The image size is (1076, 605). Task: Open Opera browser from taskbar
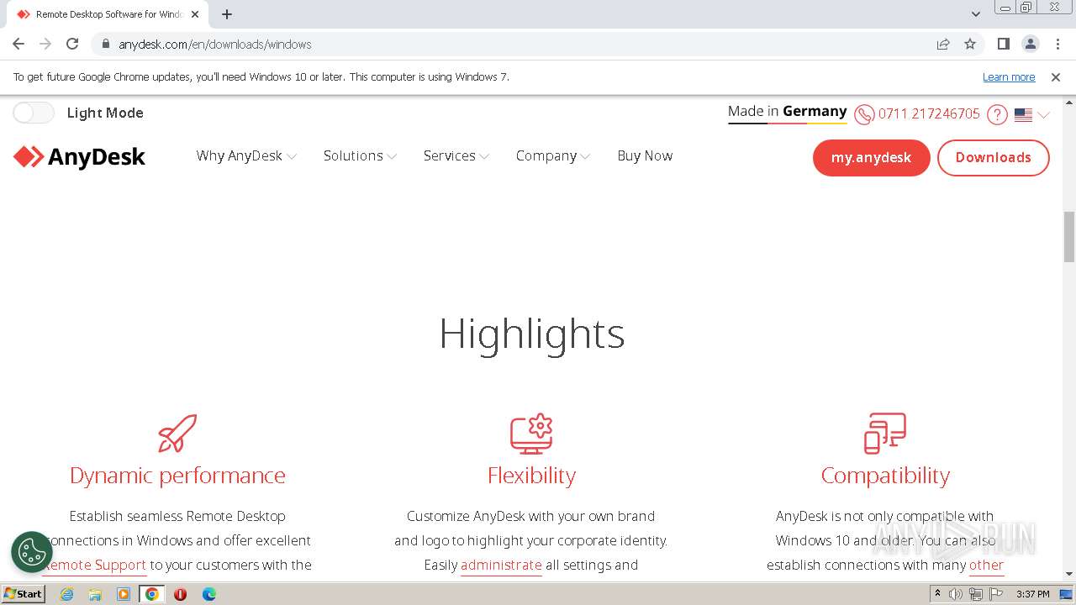pyautogui.click(x=180, y=594)
